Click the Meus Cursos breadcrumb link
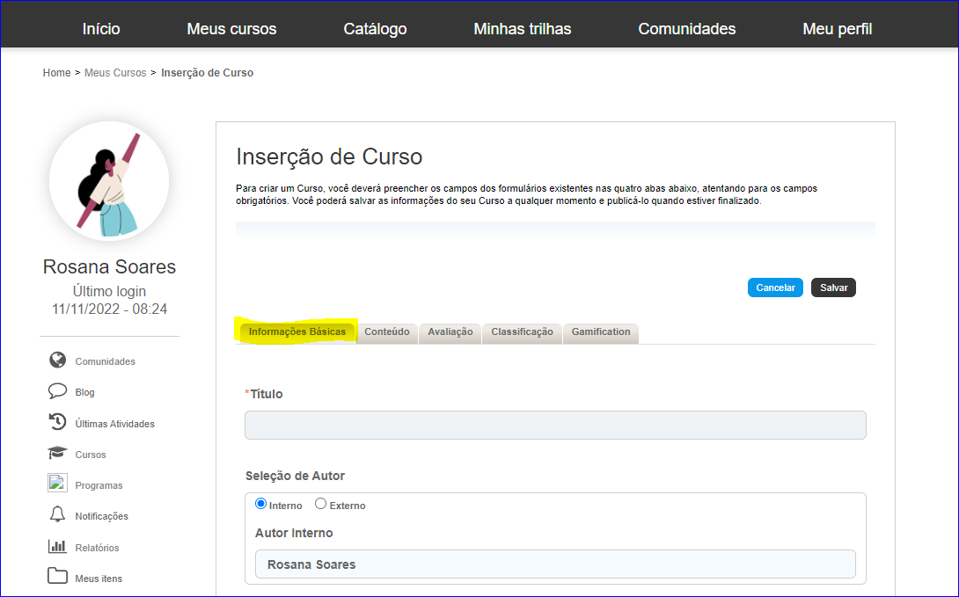Screen dimensions: 959x597 [x=115, y=73]
